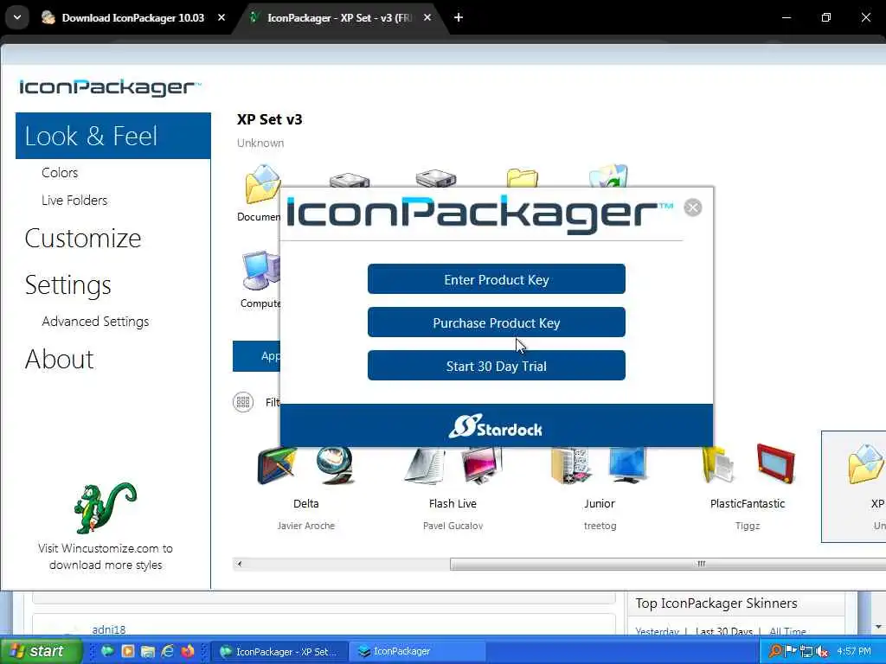Launch Internet Explorer from quick launch
886x664 pixels.
(168, 651)
